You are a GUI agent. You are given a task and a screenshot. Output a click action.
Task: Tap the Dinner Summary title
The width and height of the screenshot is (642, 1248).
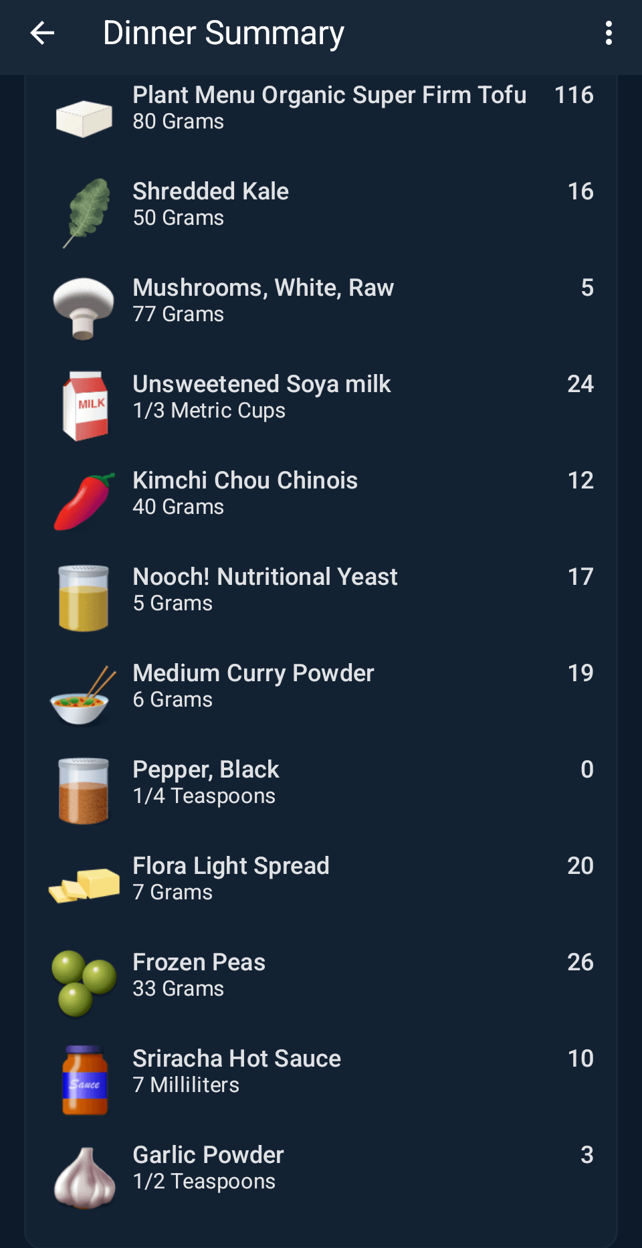pyautogui.click(x=223, y=33)
